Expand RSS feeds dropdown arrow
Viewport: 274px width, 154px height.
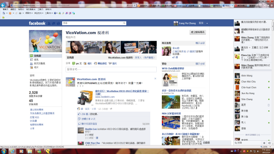point(13,13)
